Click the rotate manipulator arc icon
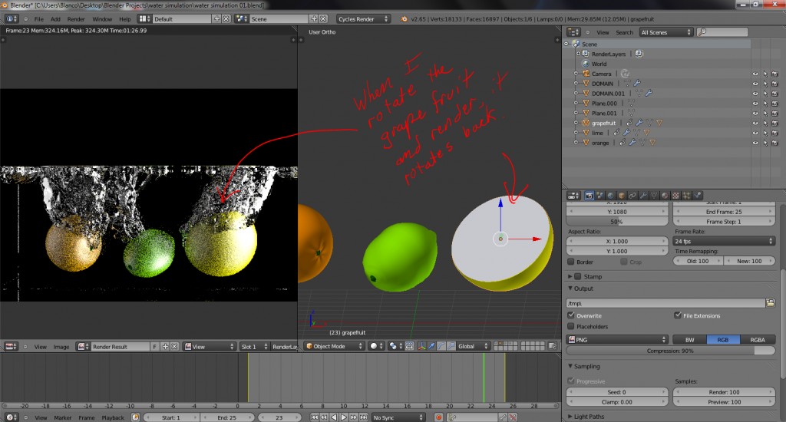This screenshot has height=422, width=786. coord(441,346)
